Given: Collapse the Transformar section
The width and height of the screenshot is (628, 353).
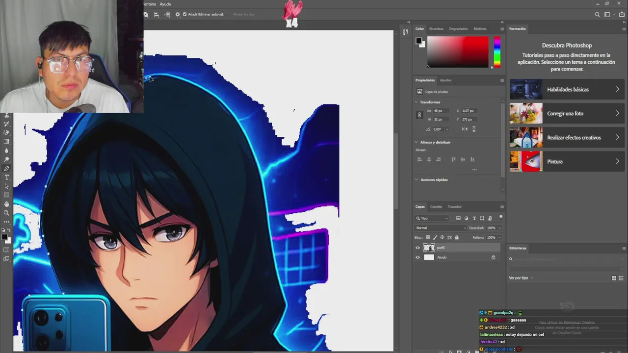Looking at the screenshot, I should pos(416,102).
